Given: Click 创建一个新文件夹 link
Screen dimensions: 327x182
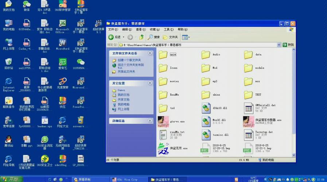Looking at the screenshot, I should pos(129,60).
